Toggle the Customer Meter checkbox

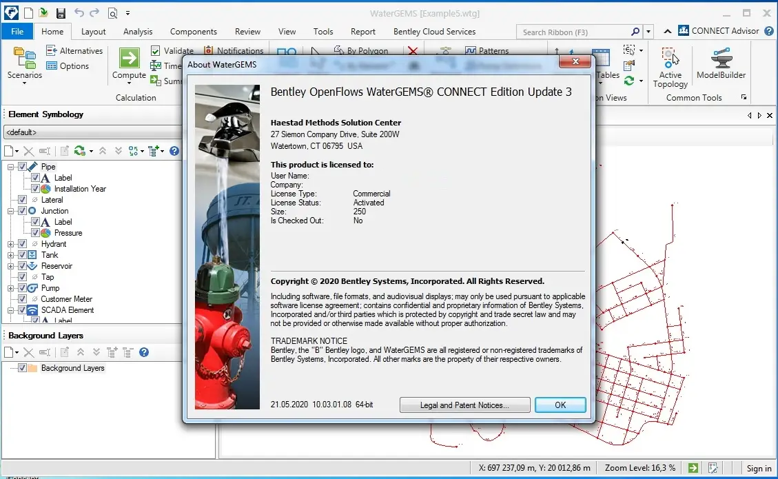coord(22,299)
